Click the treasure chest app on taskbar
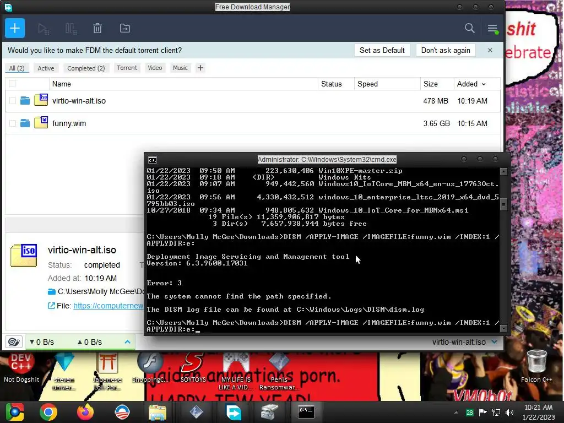Image resolution: width=564 pixels, height=423 pixels. click(x=269, y=412)
